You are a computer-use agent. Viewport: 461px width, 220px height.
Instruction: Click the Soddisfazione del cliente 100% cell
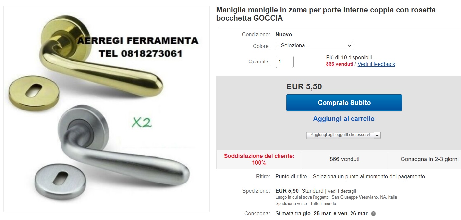pyautogui.click(x=259, y=159)
